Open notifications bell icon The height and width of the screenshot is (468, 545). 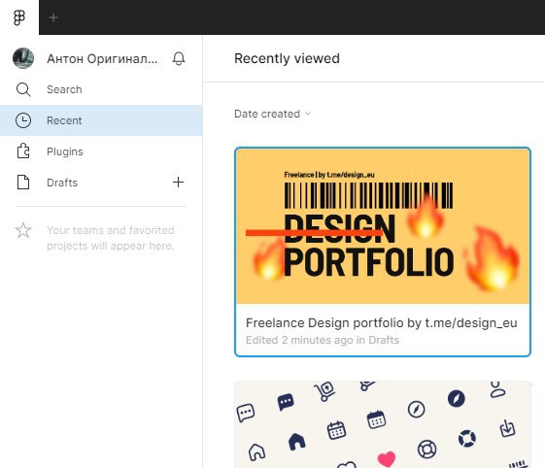click(x=179, y=58)
